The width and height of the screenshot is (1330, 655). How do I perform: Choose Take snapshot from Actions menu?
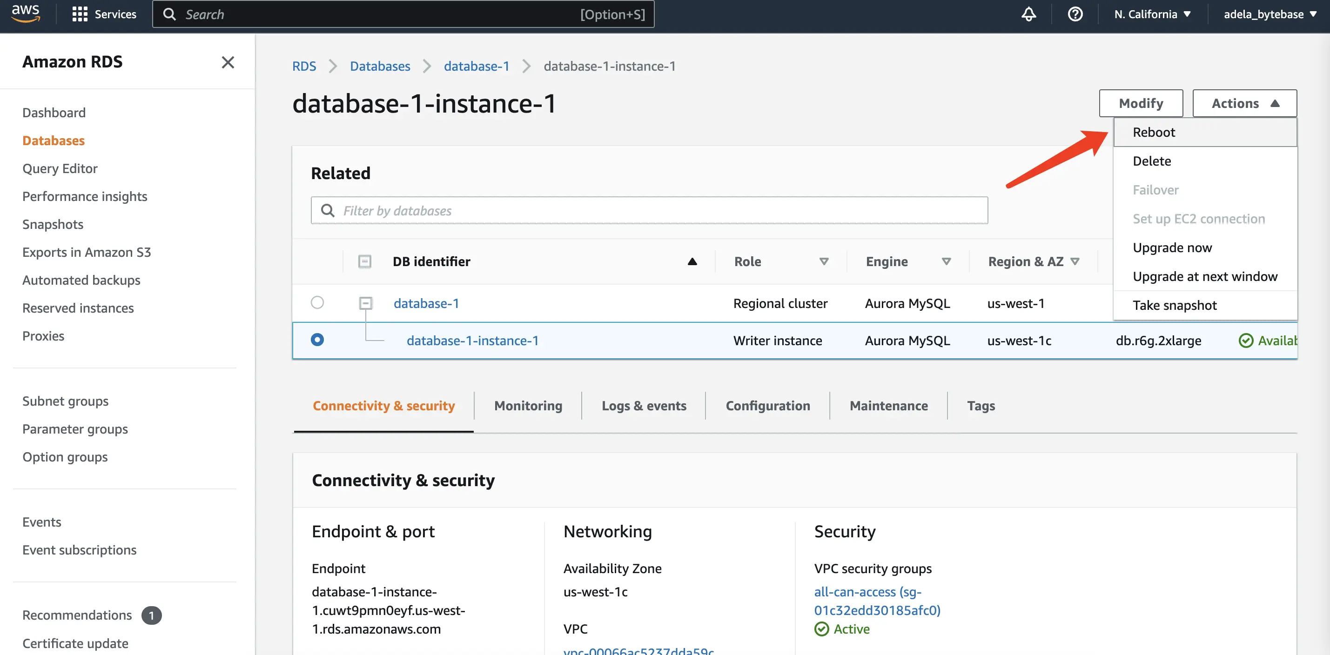coord(1205,306)
